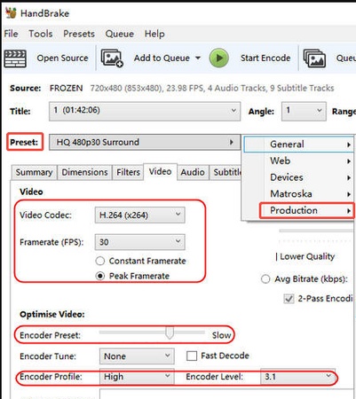
Task: Click the Add to Queue picture icon
Action: [x=112, y=58]
